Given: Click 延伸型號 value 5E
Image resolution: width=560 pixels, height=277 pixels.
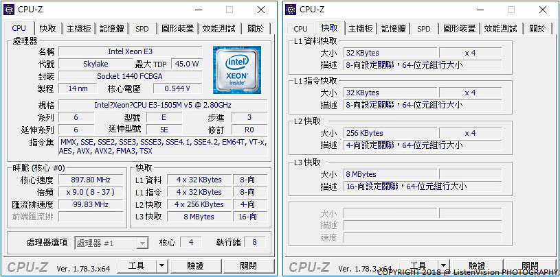Looking at the screenshot, I should pos(164,130).
